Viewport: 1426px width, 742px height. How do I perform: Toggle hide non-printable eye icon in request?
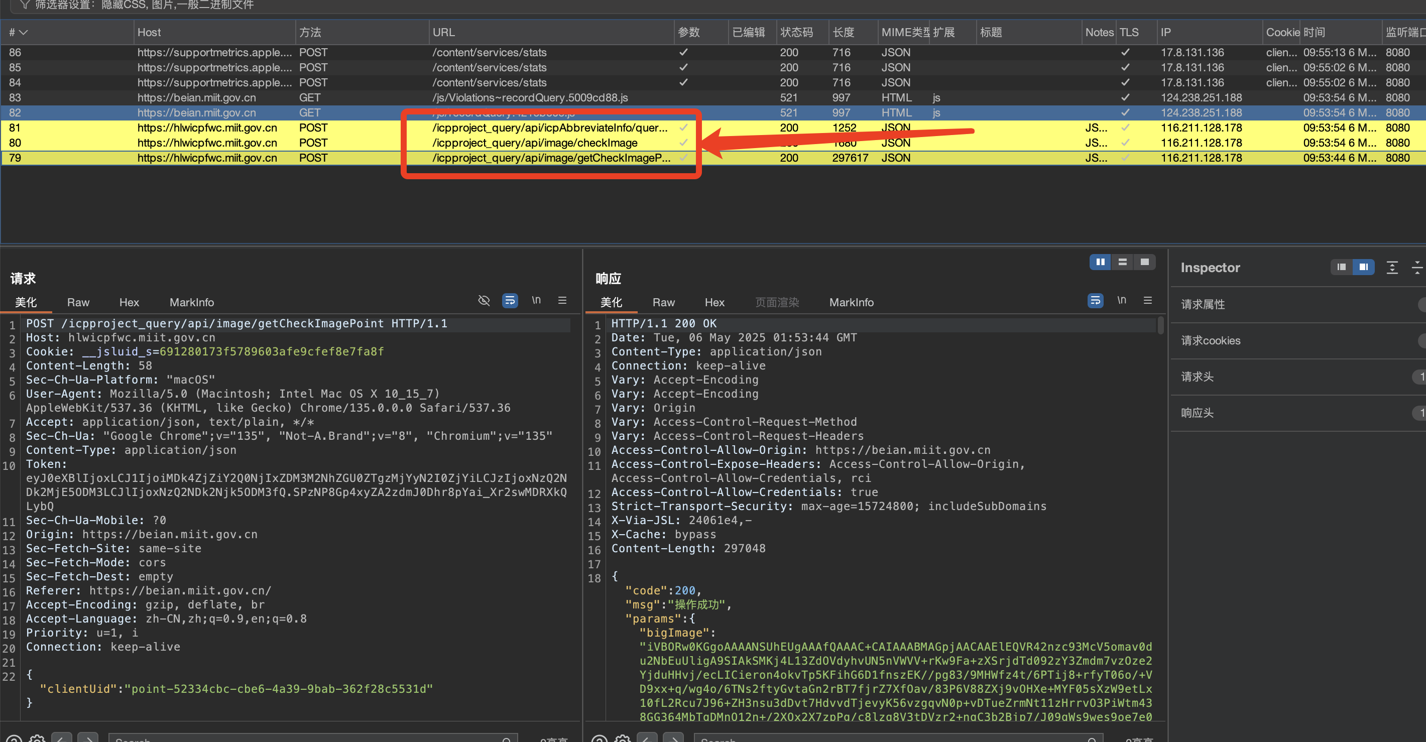pyautogui.click(x=484, y=300)
